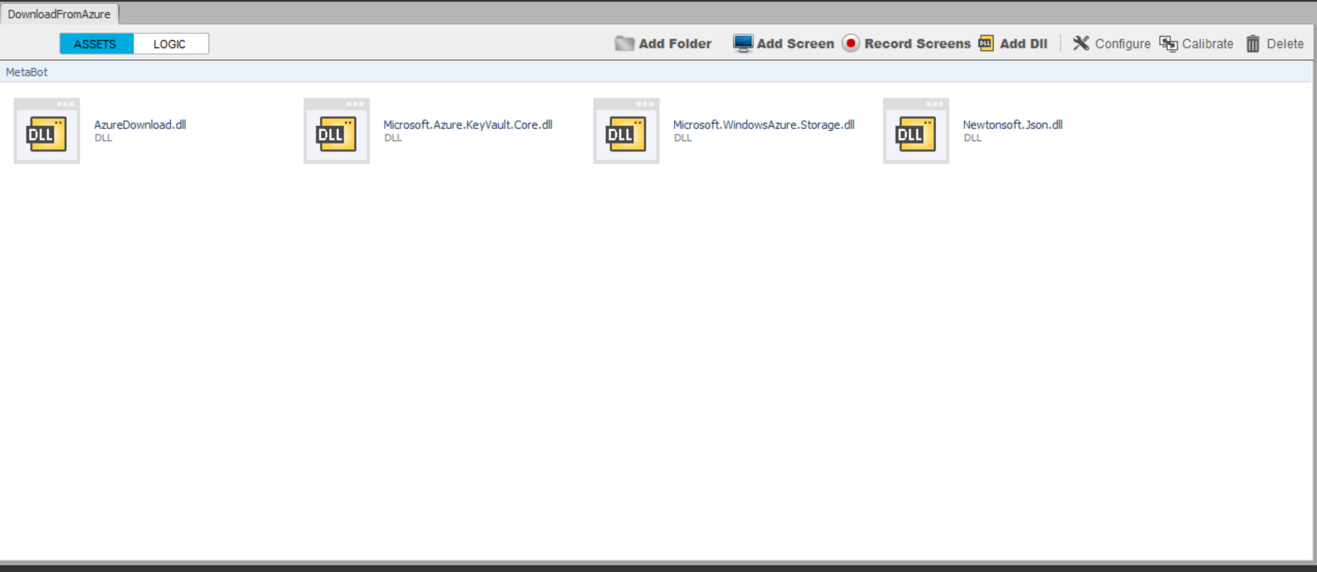
Task: Click the Calibrate label
Action: [x=1208, y=43]
